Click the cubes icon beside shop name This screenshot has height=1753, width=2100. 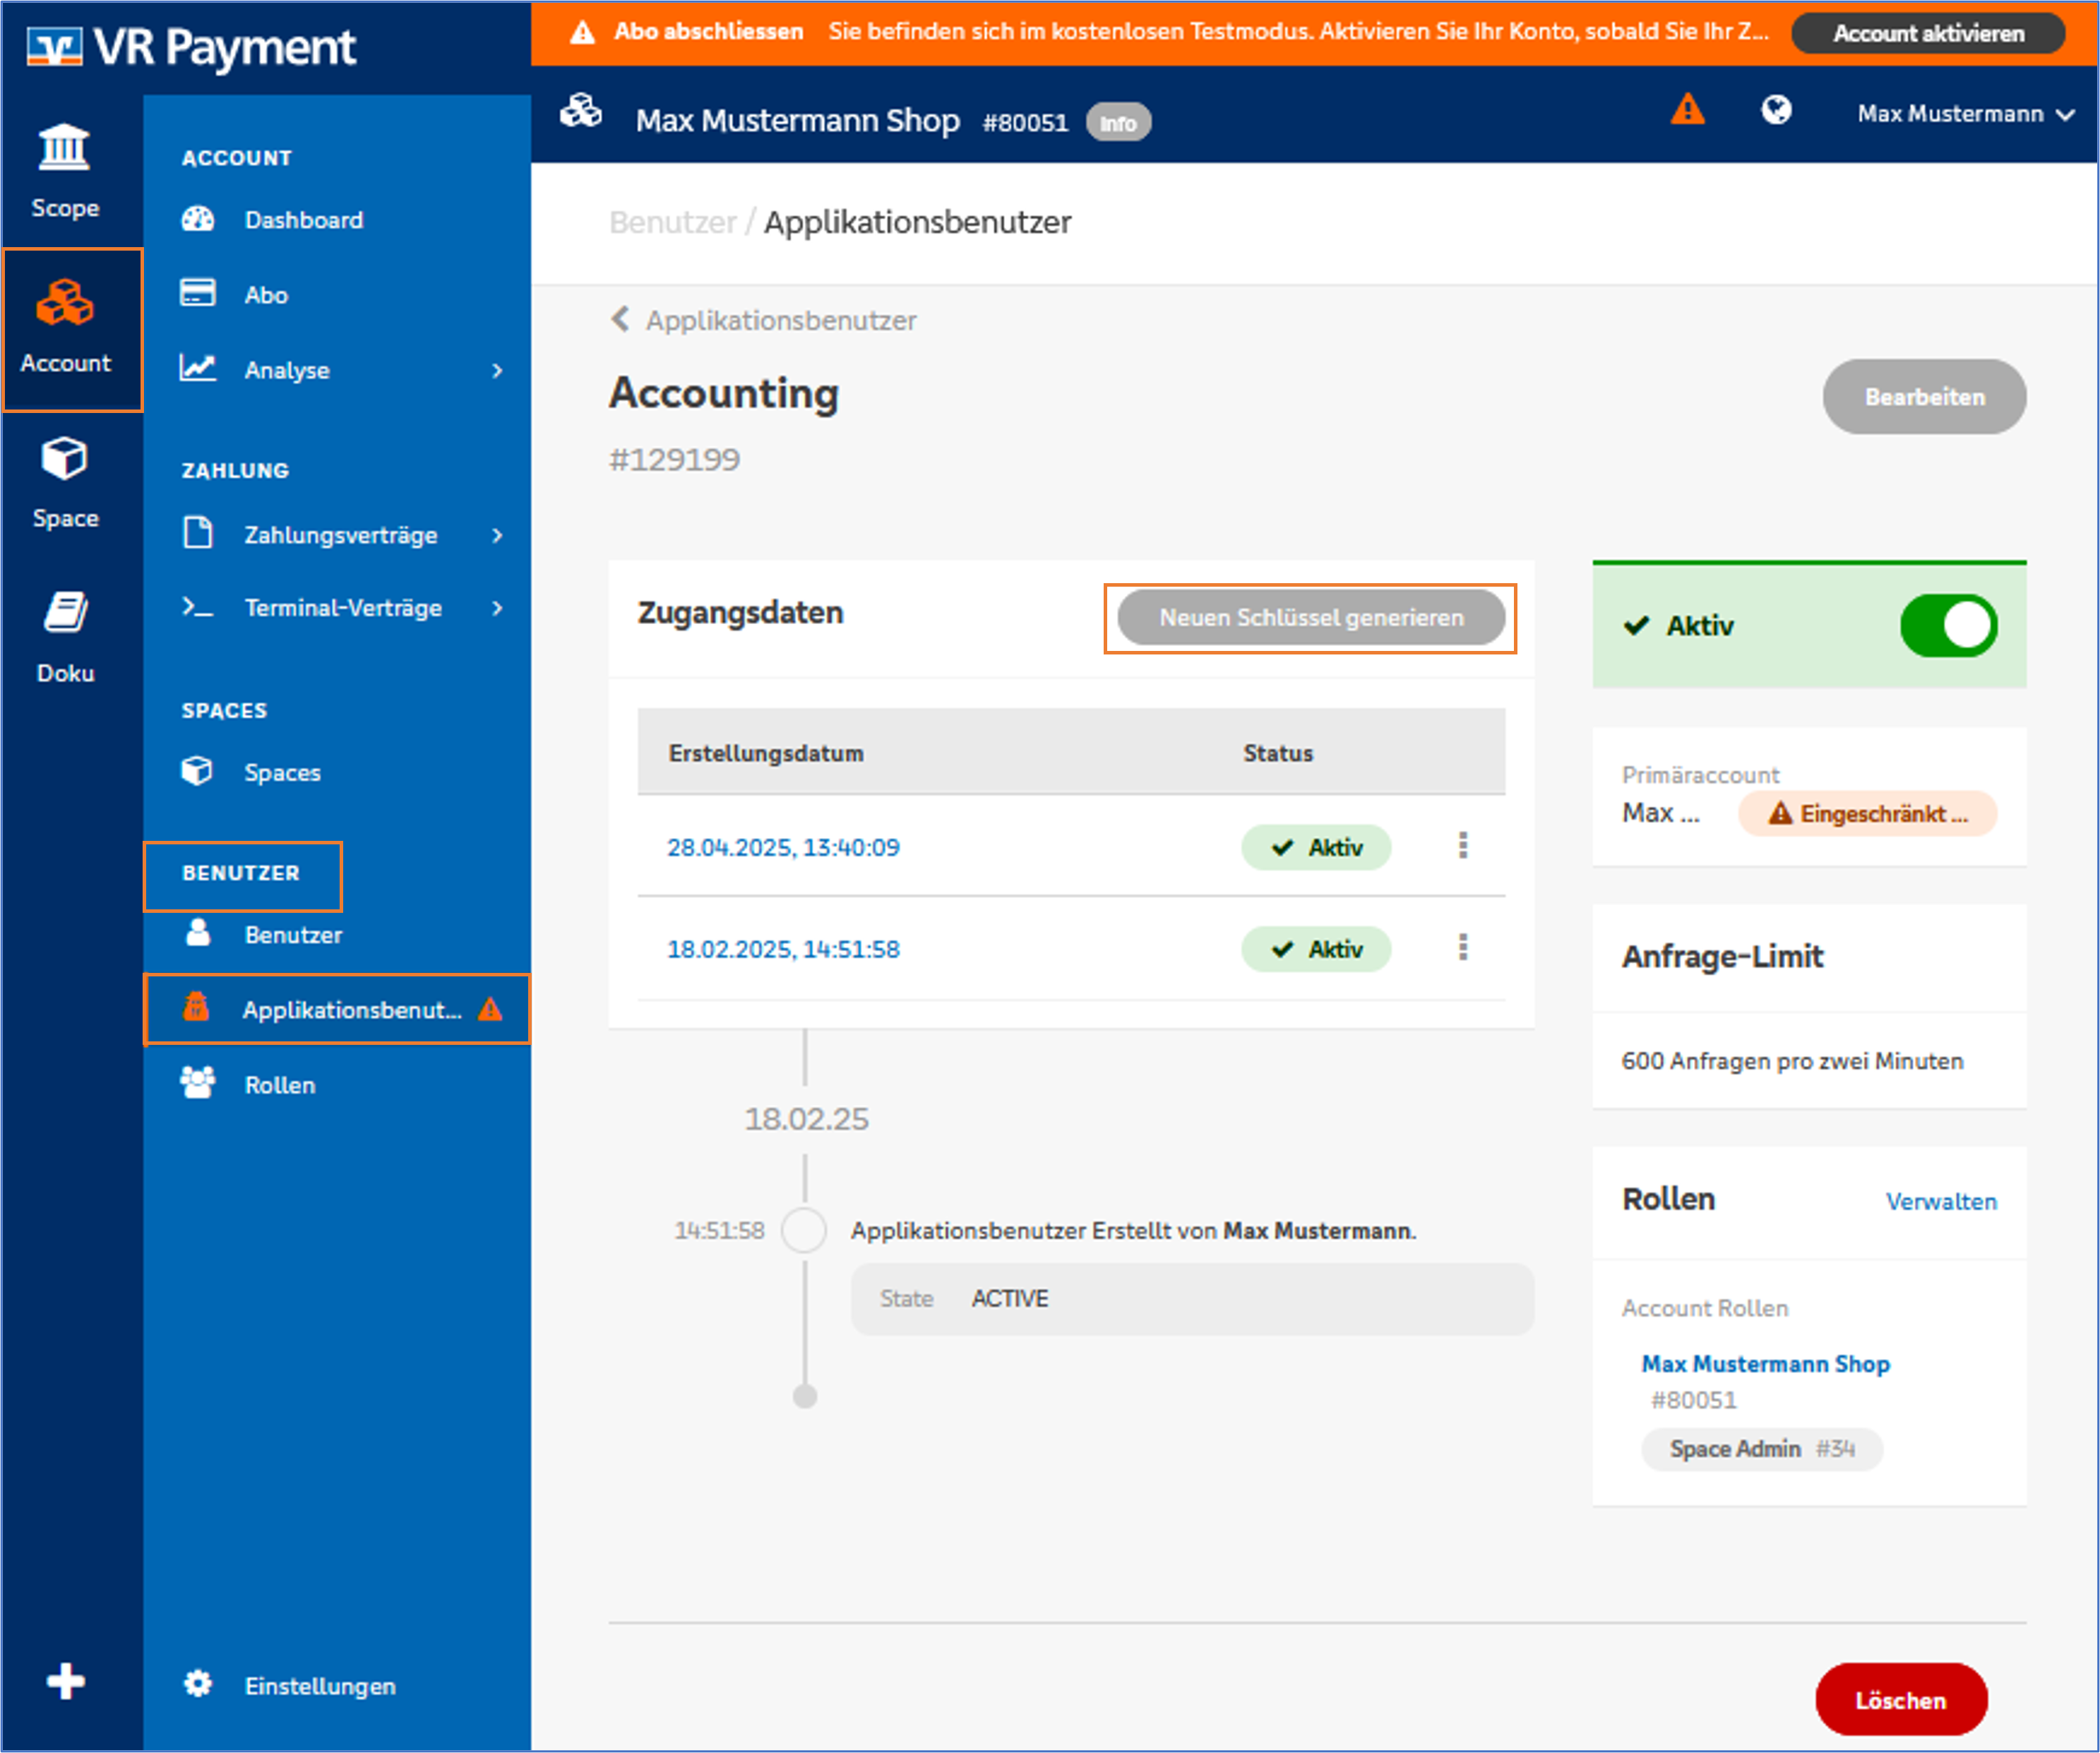(581, 111)
